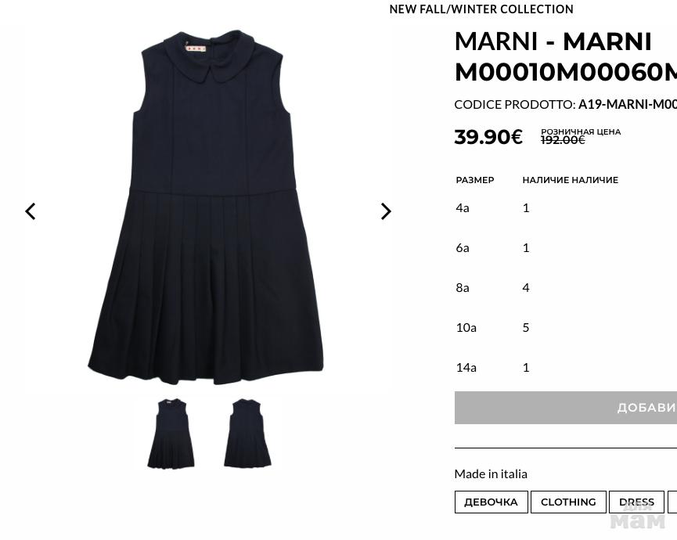Viewport: 677px width, 540px height.
Task: Click the 39.90€ sale price
Action: (488, 137)
